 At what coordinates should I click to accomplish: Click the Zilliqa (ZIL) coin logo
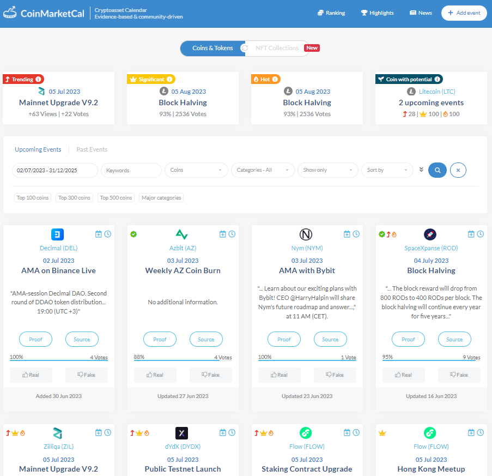[x=57, y=433]
